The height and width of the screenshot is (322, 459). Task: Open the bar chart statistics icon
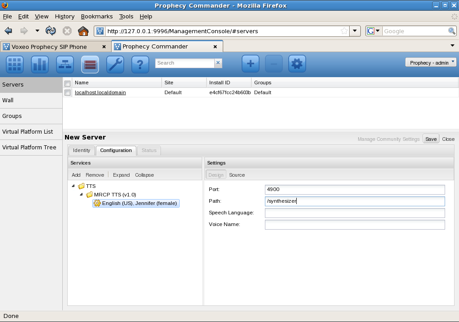pos(40,64)
